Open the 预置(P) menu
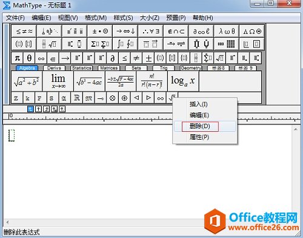Screen dimensions: 303x238 point(176,18)
